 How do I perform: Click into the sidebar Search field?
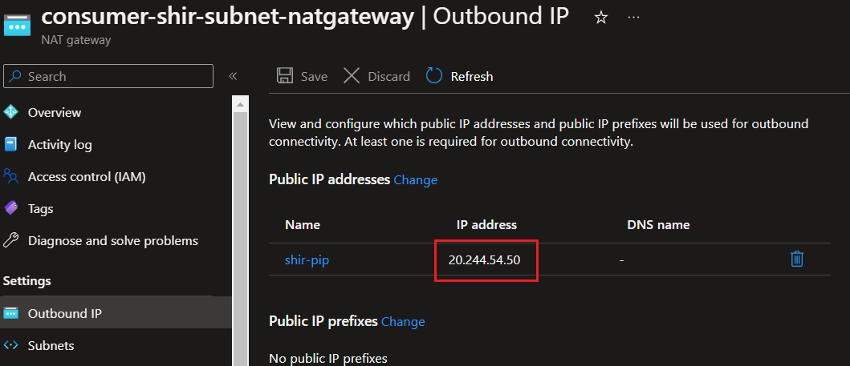click(x=108, y=76)
